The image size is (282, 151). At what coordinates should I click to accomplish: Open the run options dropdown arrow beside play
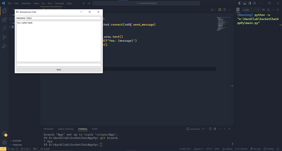(x=216, y=10)
